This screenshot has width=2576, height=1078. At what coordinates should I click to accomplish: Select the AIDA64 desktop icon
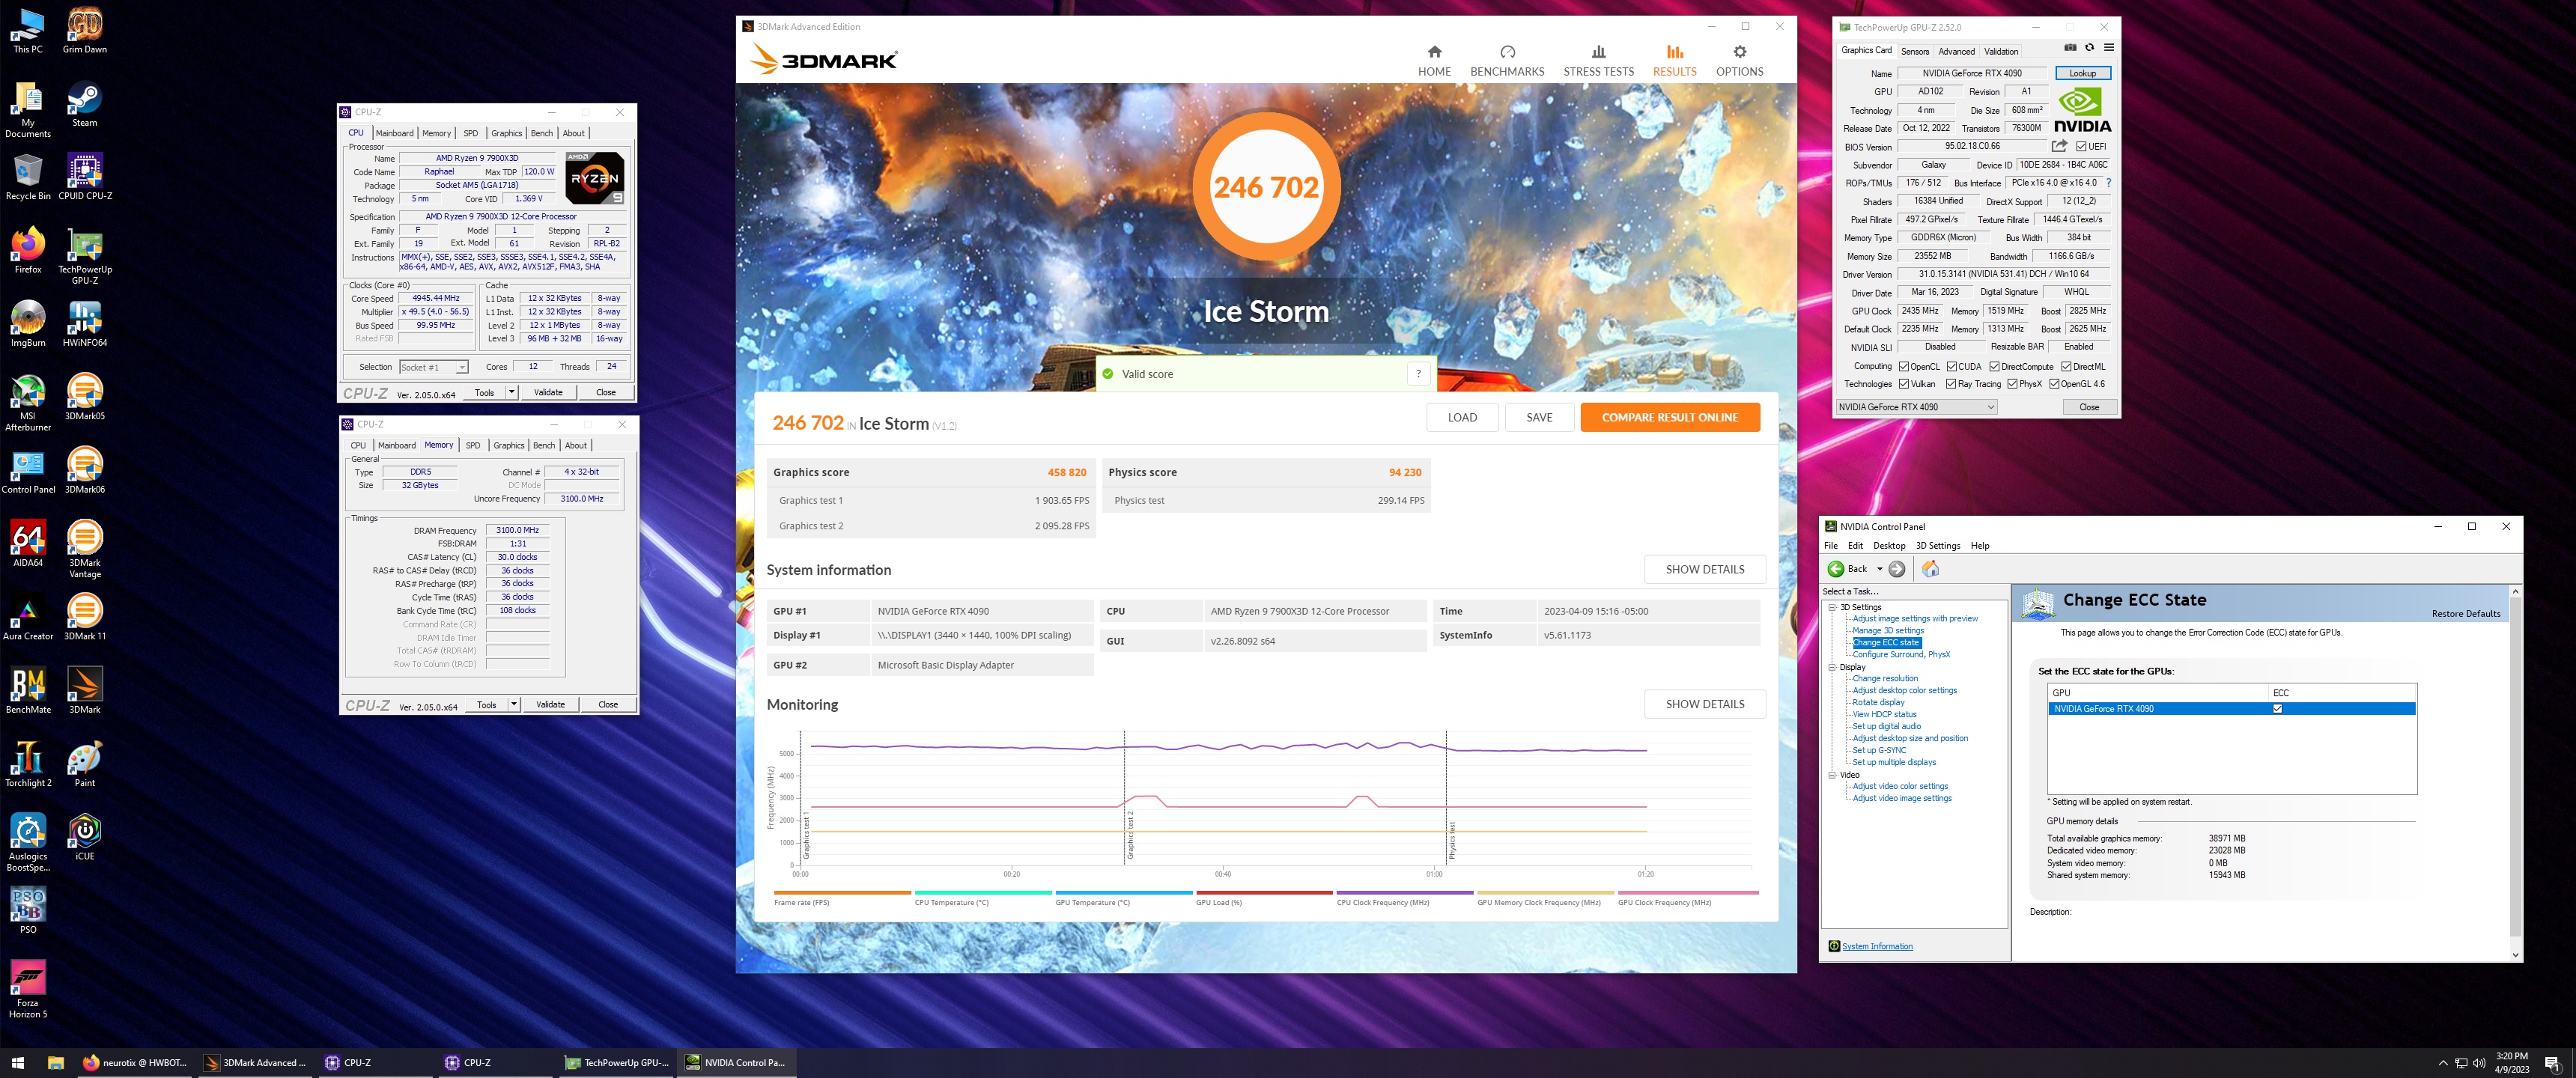28,543
